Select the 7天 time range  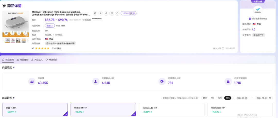pyautogui.click(x=212, y=98)
